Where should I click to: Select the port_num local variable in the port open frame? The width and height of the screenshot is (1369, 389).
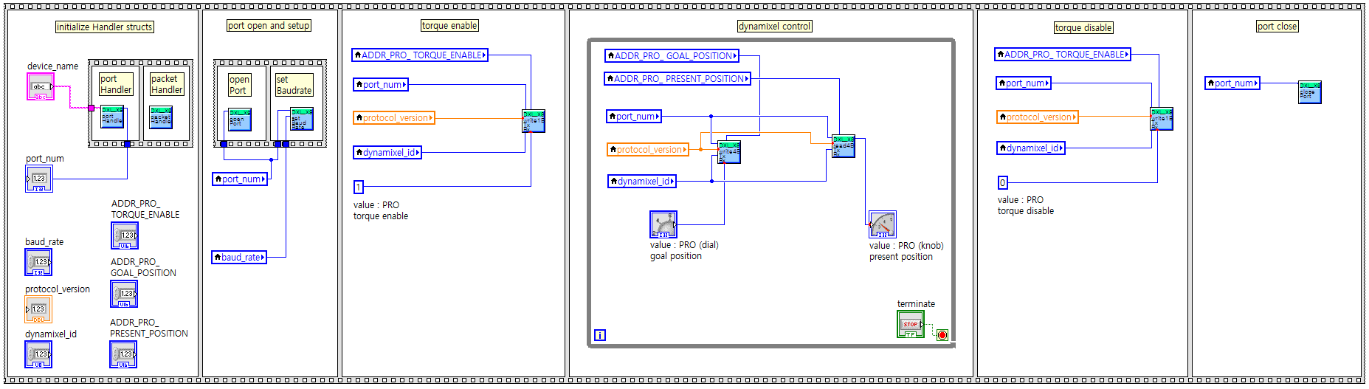(x=240, y=179)
